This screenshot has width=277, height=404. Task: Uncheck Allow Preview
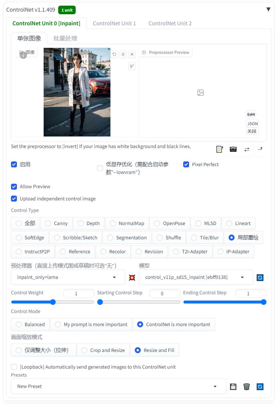click(14, 187)
